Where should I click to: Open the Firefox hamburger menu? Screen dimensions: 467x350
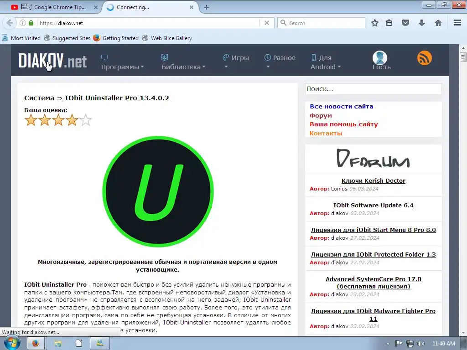pos(457,23)
